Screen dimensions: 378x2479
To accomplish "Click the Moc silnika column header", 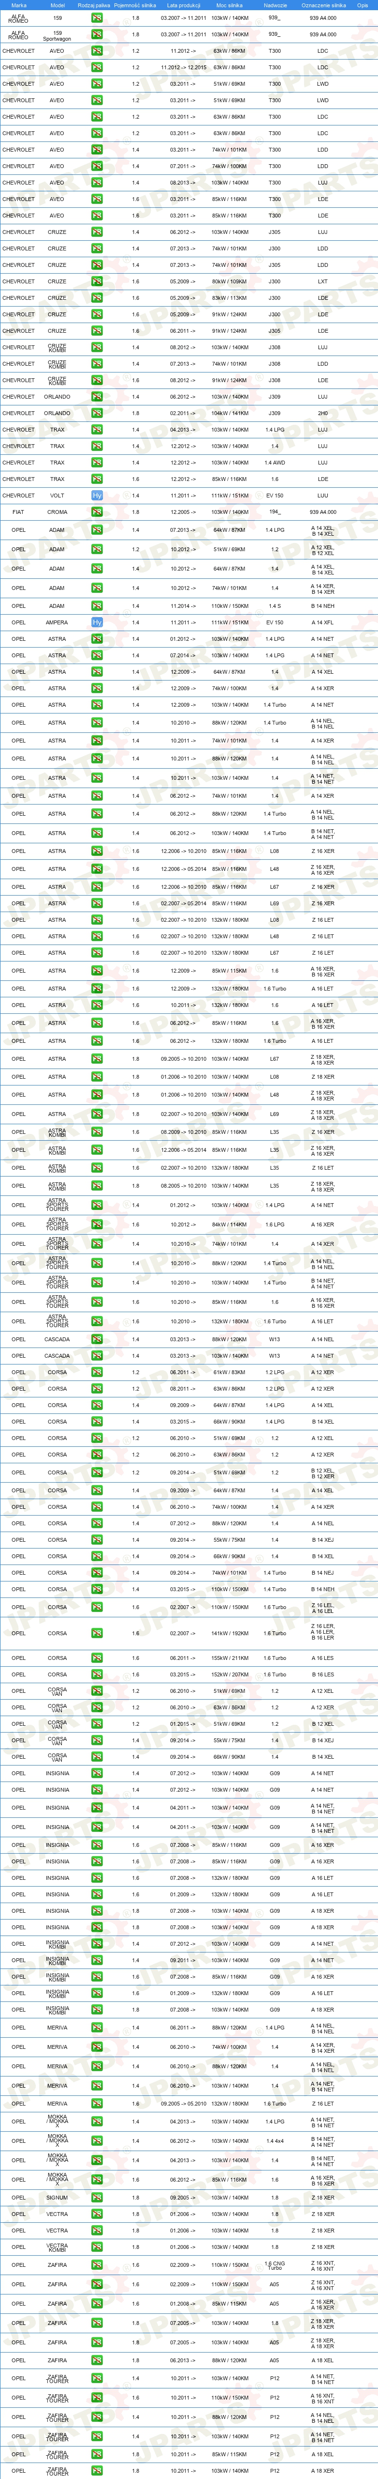I will [x=229, y=5].
